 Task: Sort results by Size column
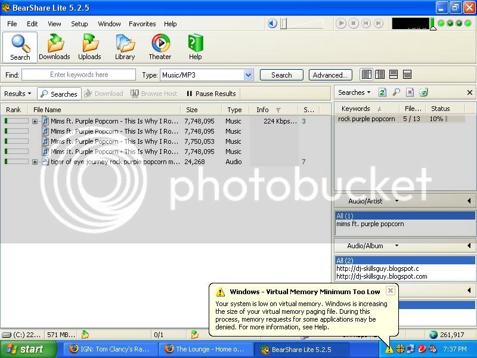[202, 110]
